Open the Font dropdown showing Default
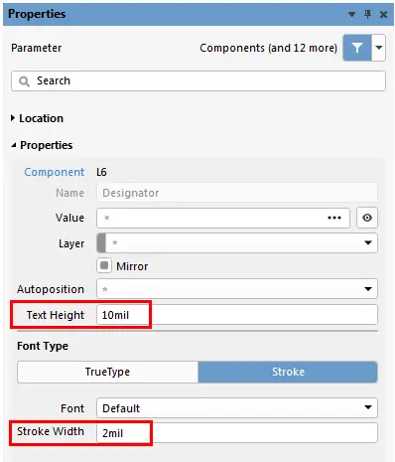 [x=237, y=407]
